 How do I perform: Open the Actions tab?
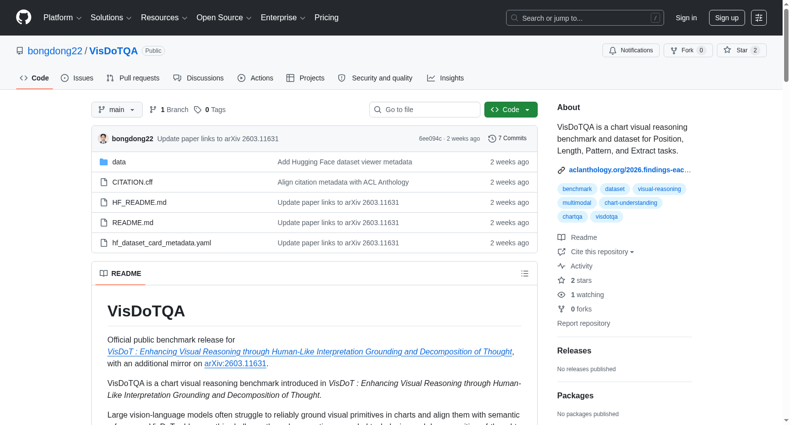[x=255, y=78]
